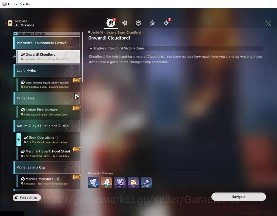Image resolution: width=277 pixels, height=216 pixels.
Task: Switch to the second mission category diamond tab
Action: pyautogui.click(x=125, y=23)
